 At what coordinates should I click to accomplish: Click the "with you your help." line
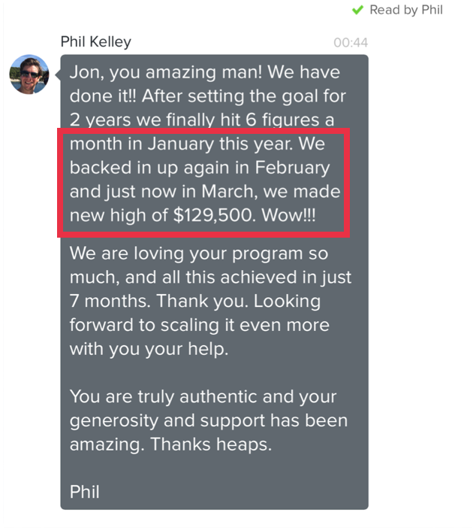point(149,349)
